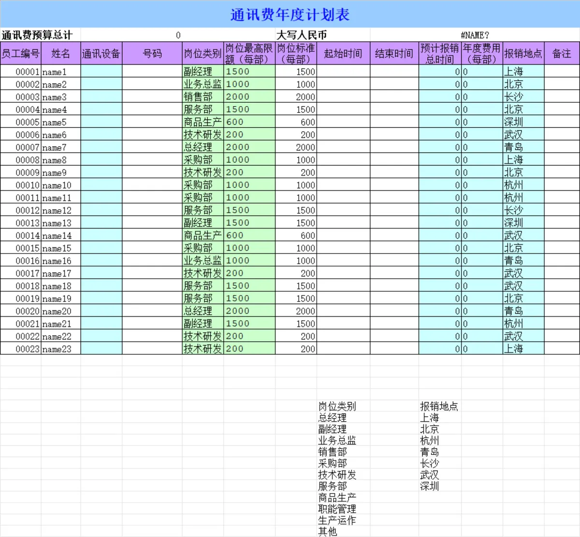The image size is (580, 537).
Task: Click the name15 cell
Action: point(60,248)
